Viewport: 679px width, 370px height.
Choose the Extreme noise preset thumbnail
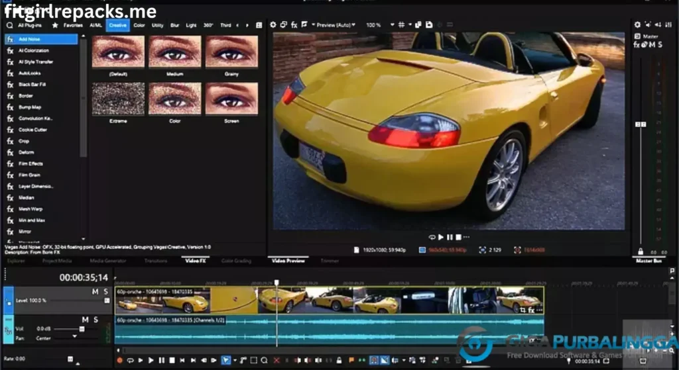click(x=118, y=99)
